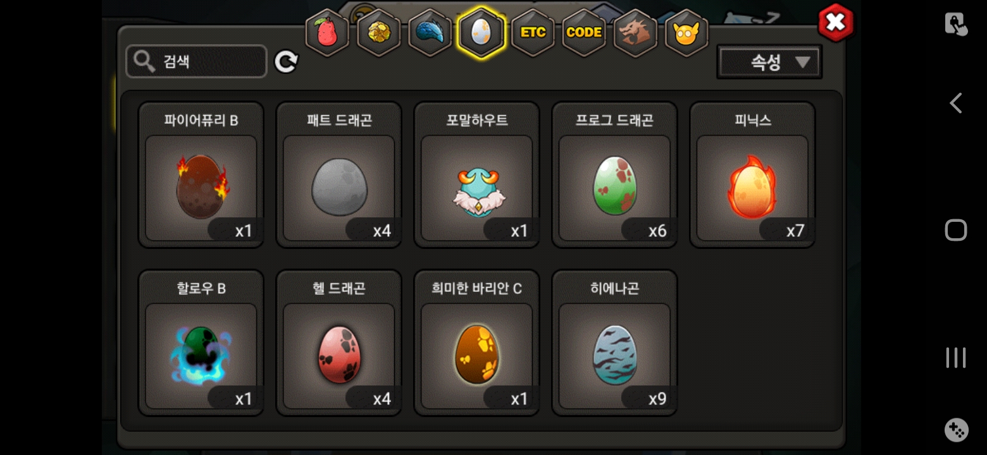Switch to the CODE tab
This screenshot has height=455, width=987.
(584, 33)
